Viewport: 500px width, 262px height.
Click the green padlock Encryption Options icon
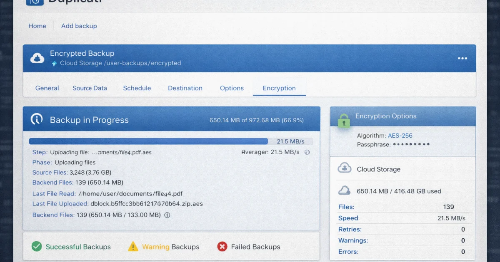[x=344, y=121]
